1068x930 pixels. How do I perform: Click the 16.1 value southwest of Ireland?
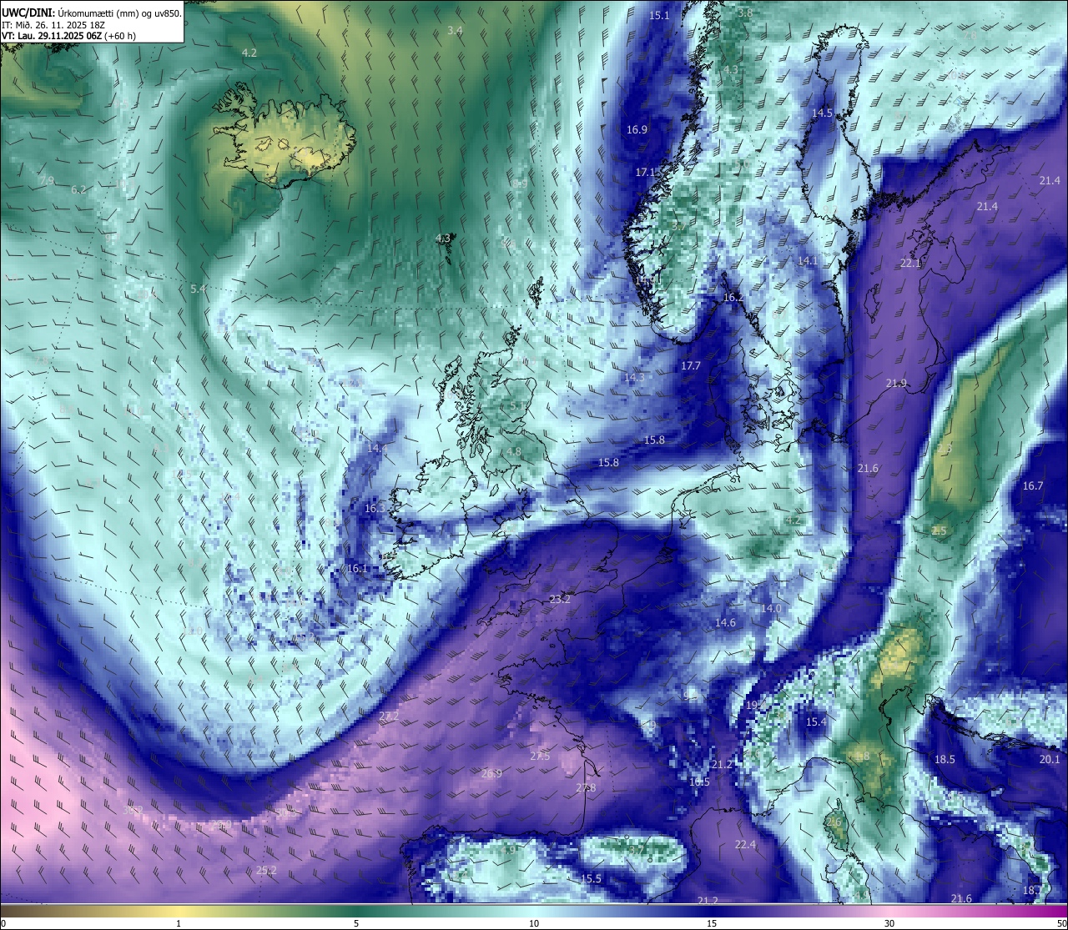coord(357,568)
